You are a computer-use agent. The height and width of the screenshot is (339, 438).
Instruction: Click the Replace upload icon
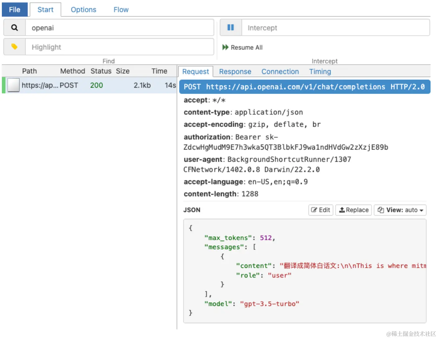coord(342,210)
